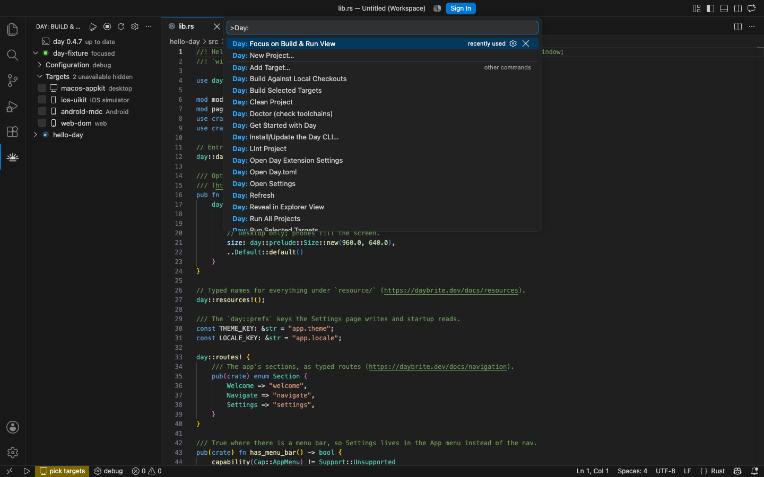Screen dimensions: 764x477
Task: Click the logo icon next to Sign In
Action: pyautogui.click(x=437, y=8)
